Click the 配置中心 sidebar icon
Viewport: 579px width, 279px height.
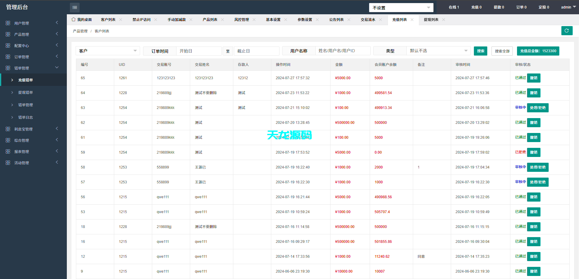(8, 45)
